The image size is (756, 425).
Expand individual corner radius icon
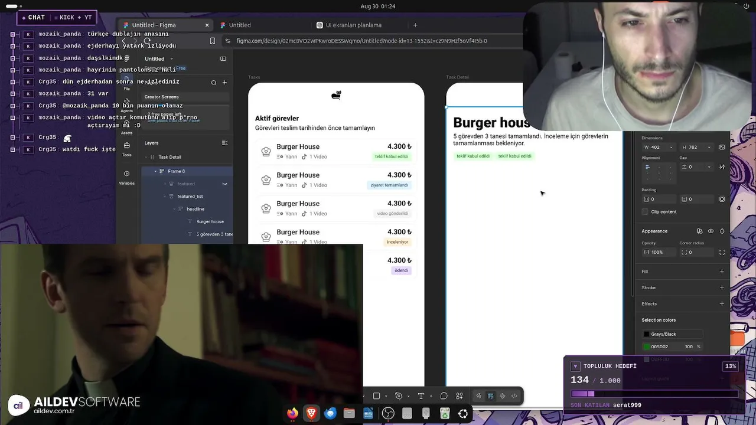tap(722, 252)
